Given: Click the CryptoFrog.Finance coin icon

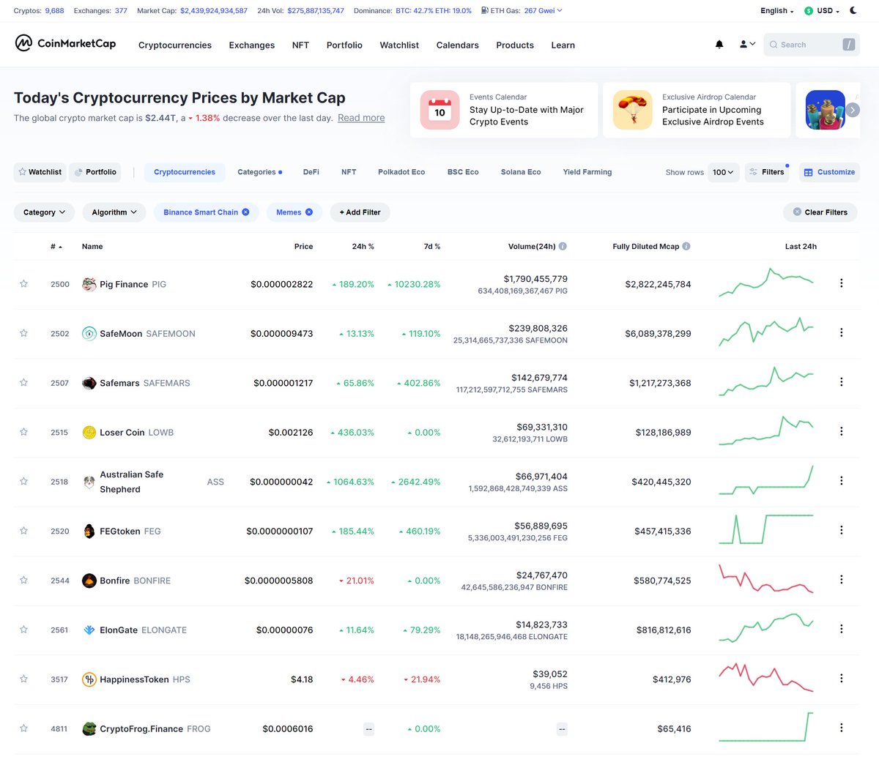Looking at the screenshot, I should tap(89, 729).
